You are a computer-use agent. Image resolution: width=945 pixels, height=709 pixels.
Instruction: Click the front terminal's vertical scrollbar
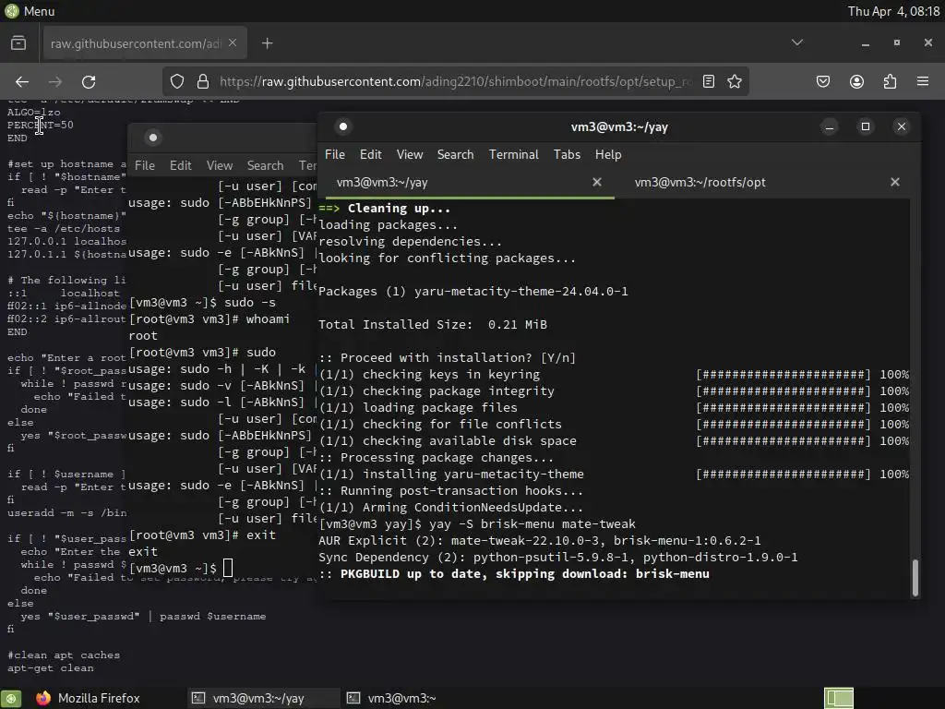[915, 578]
